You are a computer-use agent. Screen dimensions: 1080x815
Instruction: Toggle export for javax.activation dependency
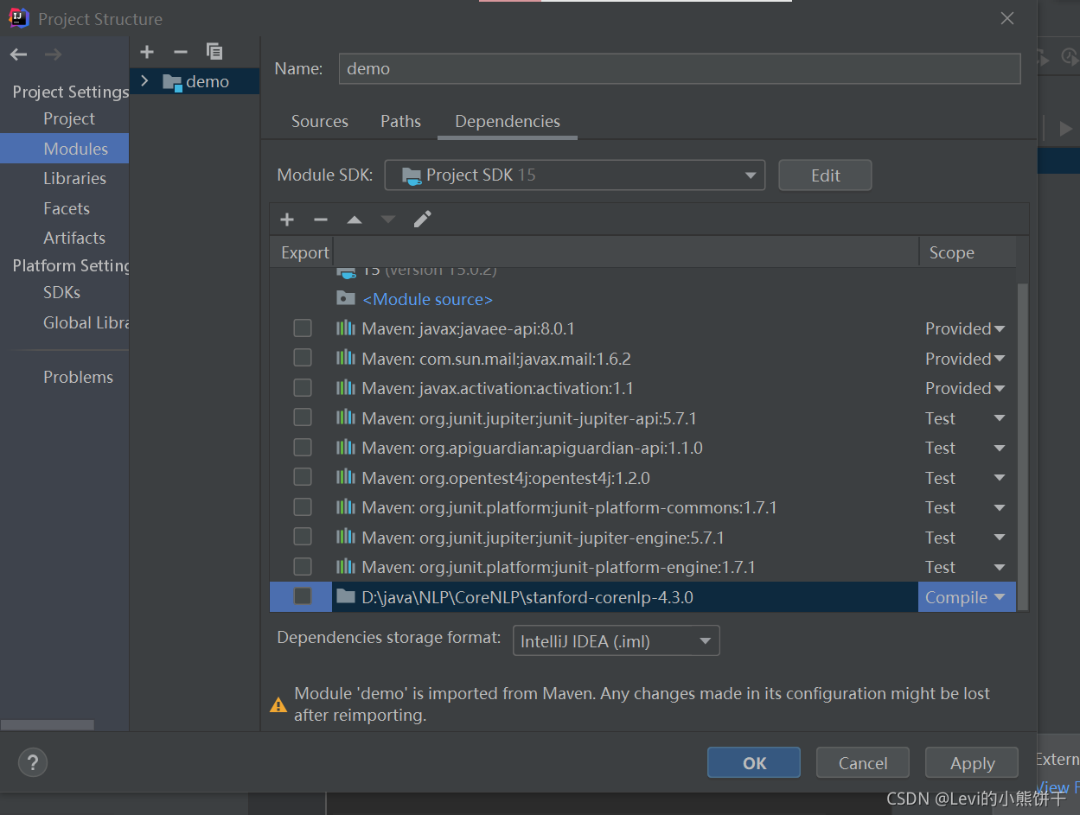[303, 388]
